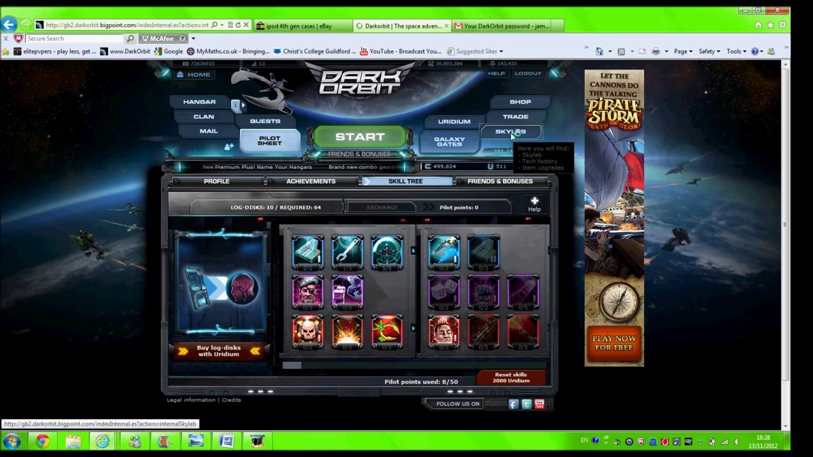This screenshot has width=813, height=457.
Task: Open the Friends & Bonuses tab
Action: click(500, 182)
